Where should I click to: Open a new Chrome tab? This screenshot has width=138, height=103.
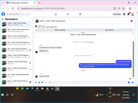pyautogui.click(x=39, y=3)
